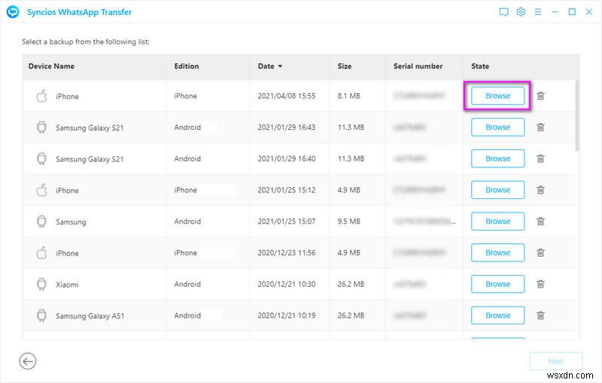Click the Android icon beside Xiaomi
The image size is (602, 383).
(41, 284)
